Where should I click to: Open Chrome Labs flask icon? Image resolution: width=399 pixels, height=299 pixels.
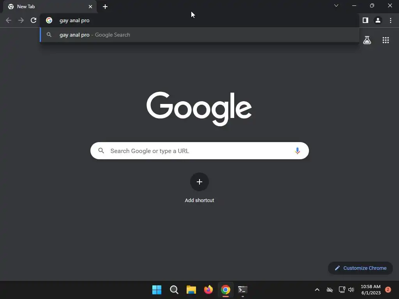tap(367, 40)
